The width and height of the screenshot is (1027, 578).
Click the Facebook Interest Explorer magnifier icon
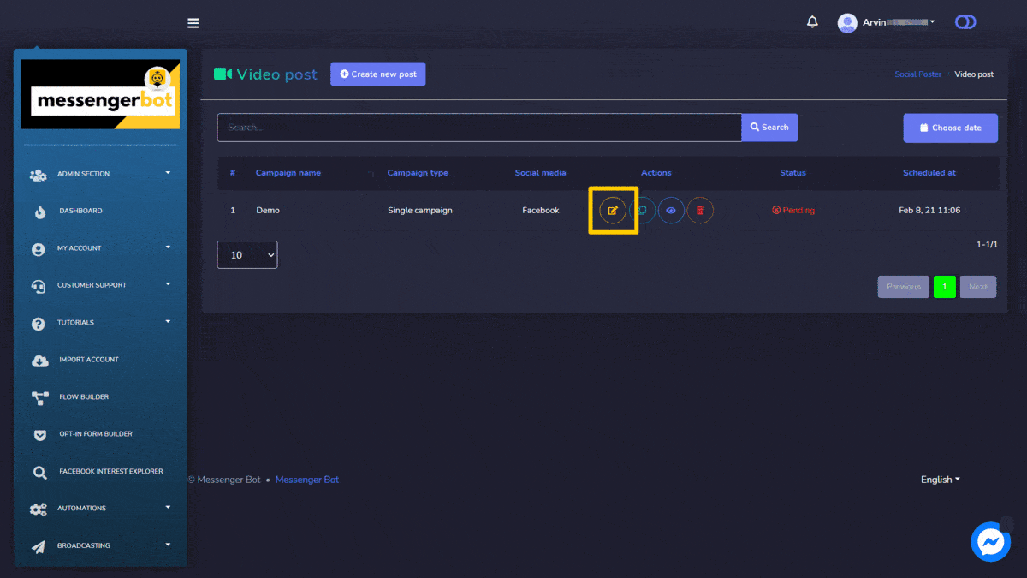[39, 472]
